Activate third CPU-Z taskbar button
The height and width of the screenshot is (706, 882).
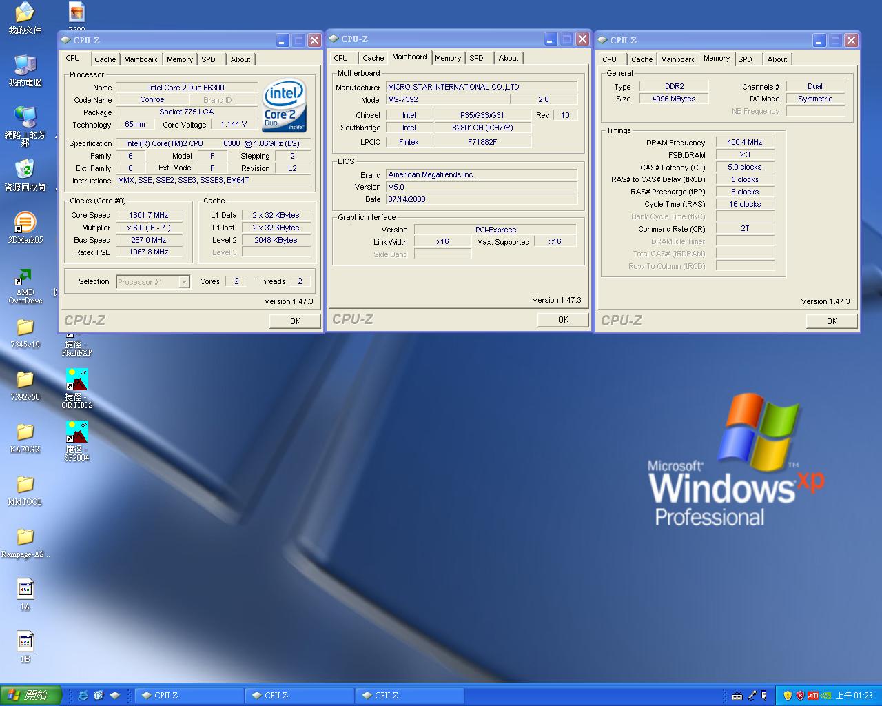pyautogui.click(x=409, y=696)
